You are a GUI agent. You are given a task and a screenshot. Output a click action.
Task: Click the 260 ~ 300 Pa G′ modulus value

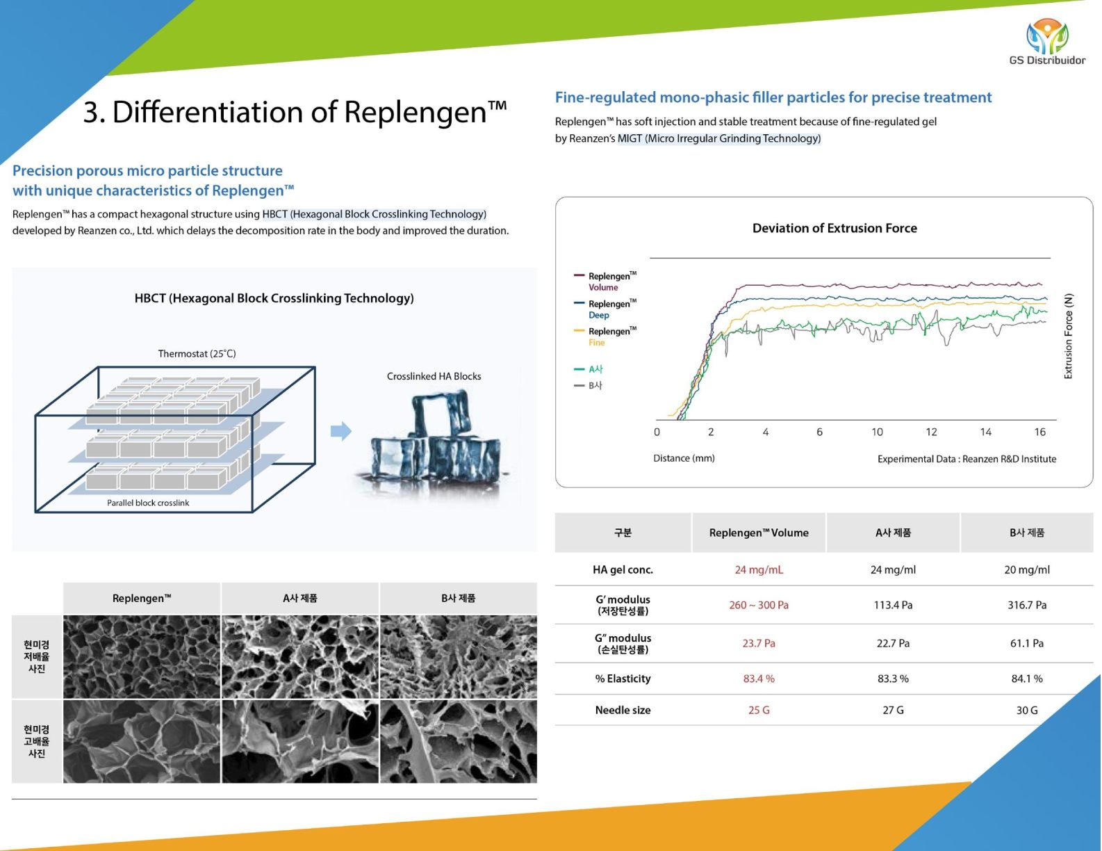pos(759,605)
